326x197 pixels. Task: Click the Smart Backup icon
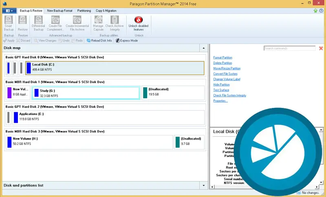pyautogui.click(x=9, y=20)
